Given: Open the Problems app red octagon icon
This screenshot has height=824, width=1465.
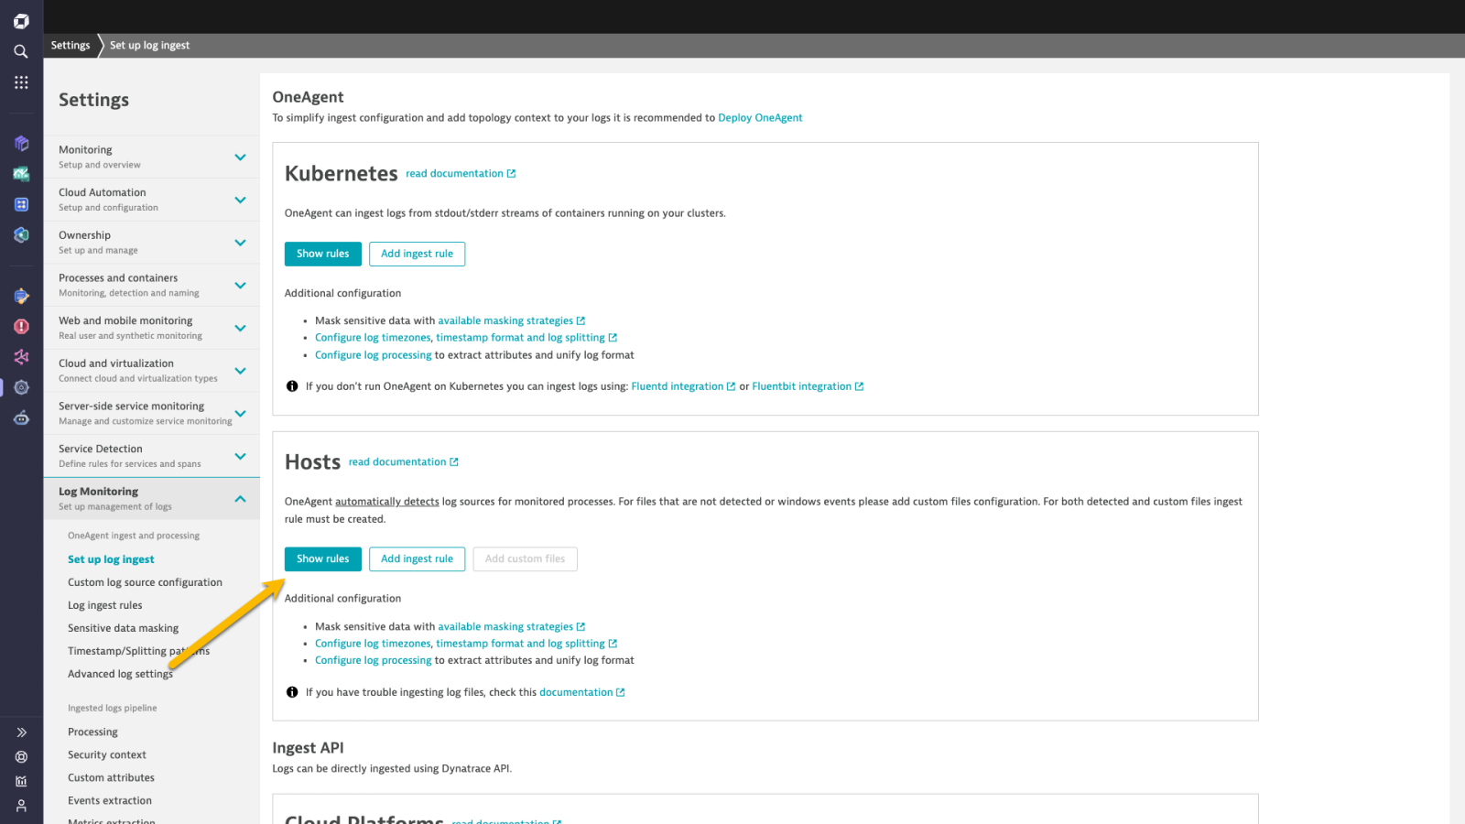Looking at the screenshot, I should 20,326.
